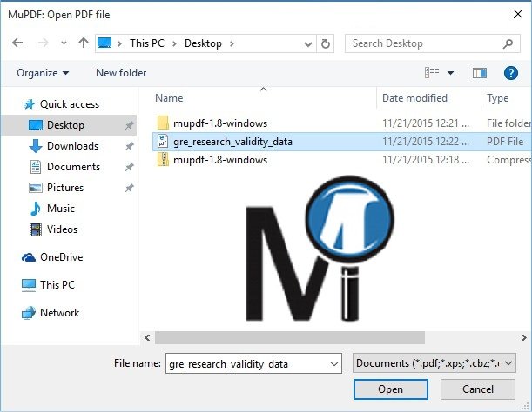
Task: Select This PC in the sidebar
Action: coord(57,285)
